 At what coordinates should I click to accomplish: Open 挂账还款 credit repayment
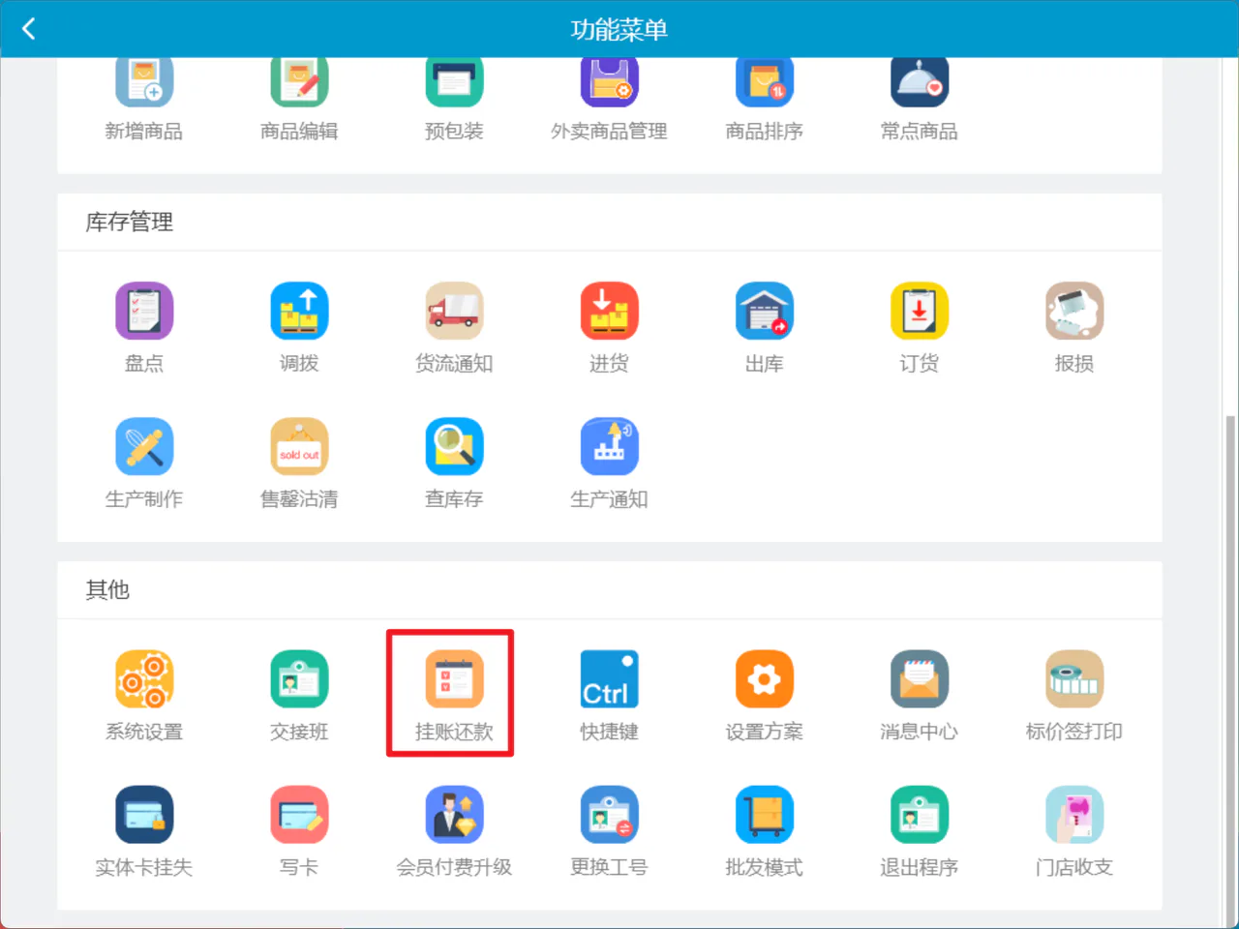(454, 696)
